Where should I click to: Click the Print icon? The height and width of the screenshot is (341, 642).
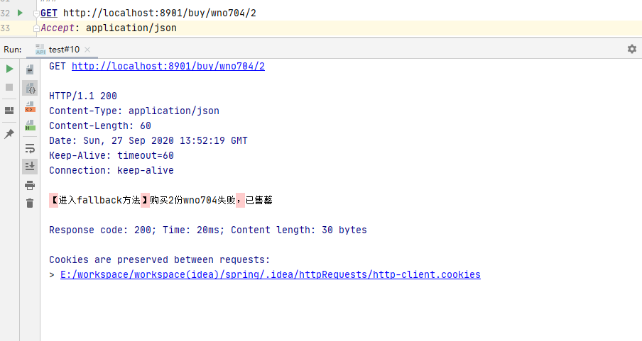click(30, 185)
